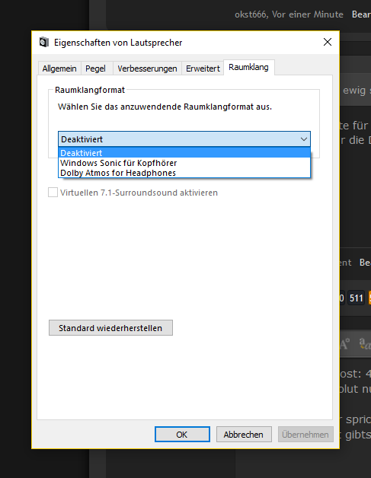This screenshot has width=371, height=478.
Task: Click Standard wiederherstellen button
Action: click(x=110, y=328)
